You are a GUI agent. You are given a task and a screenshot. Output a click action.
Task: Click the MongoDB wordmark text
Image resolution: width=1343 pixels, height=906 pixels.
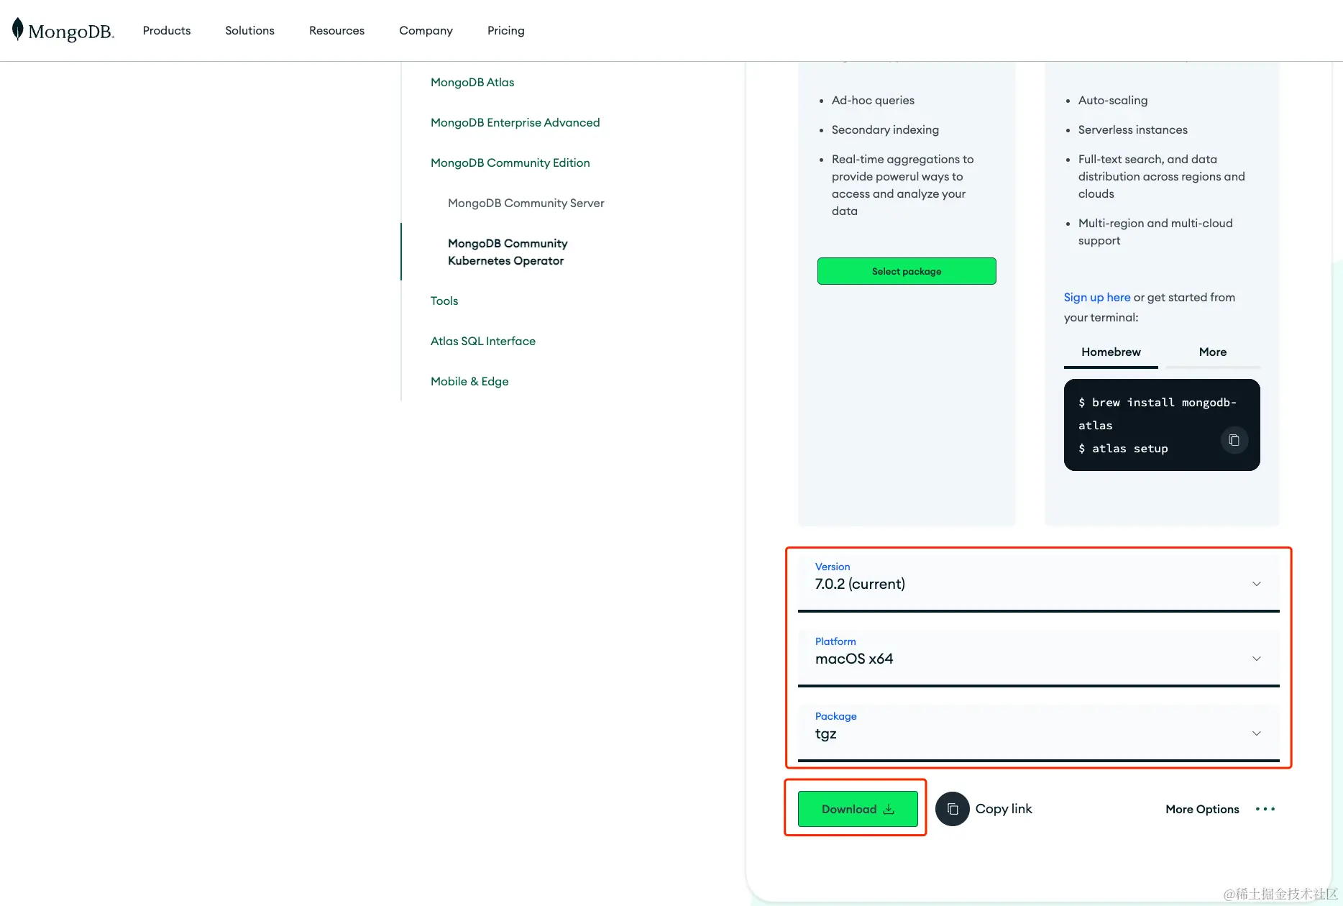pyautogui.click(x=71, y=32)
